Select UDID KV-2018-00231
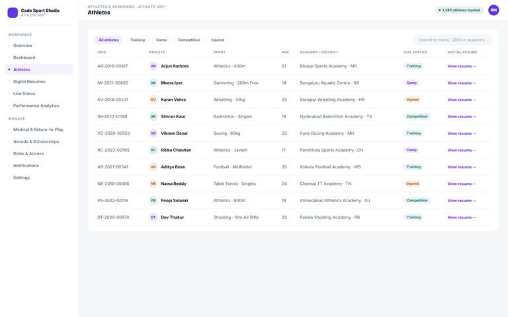The image size is (508, 317). [112, 100]
